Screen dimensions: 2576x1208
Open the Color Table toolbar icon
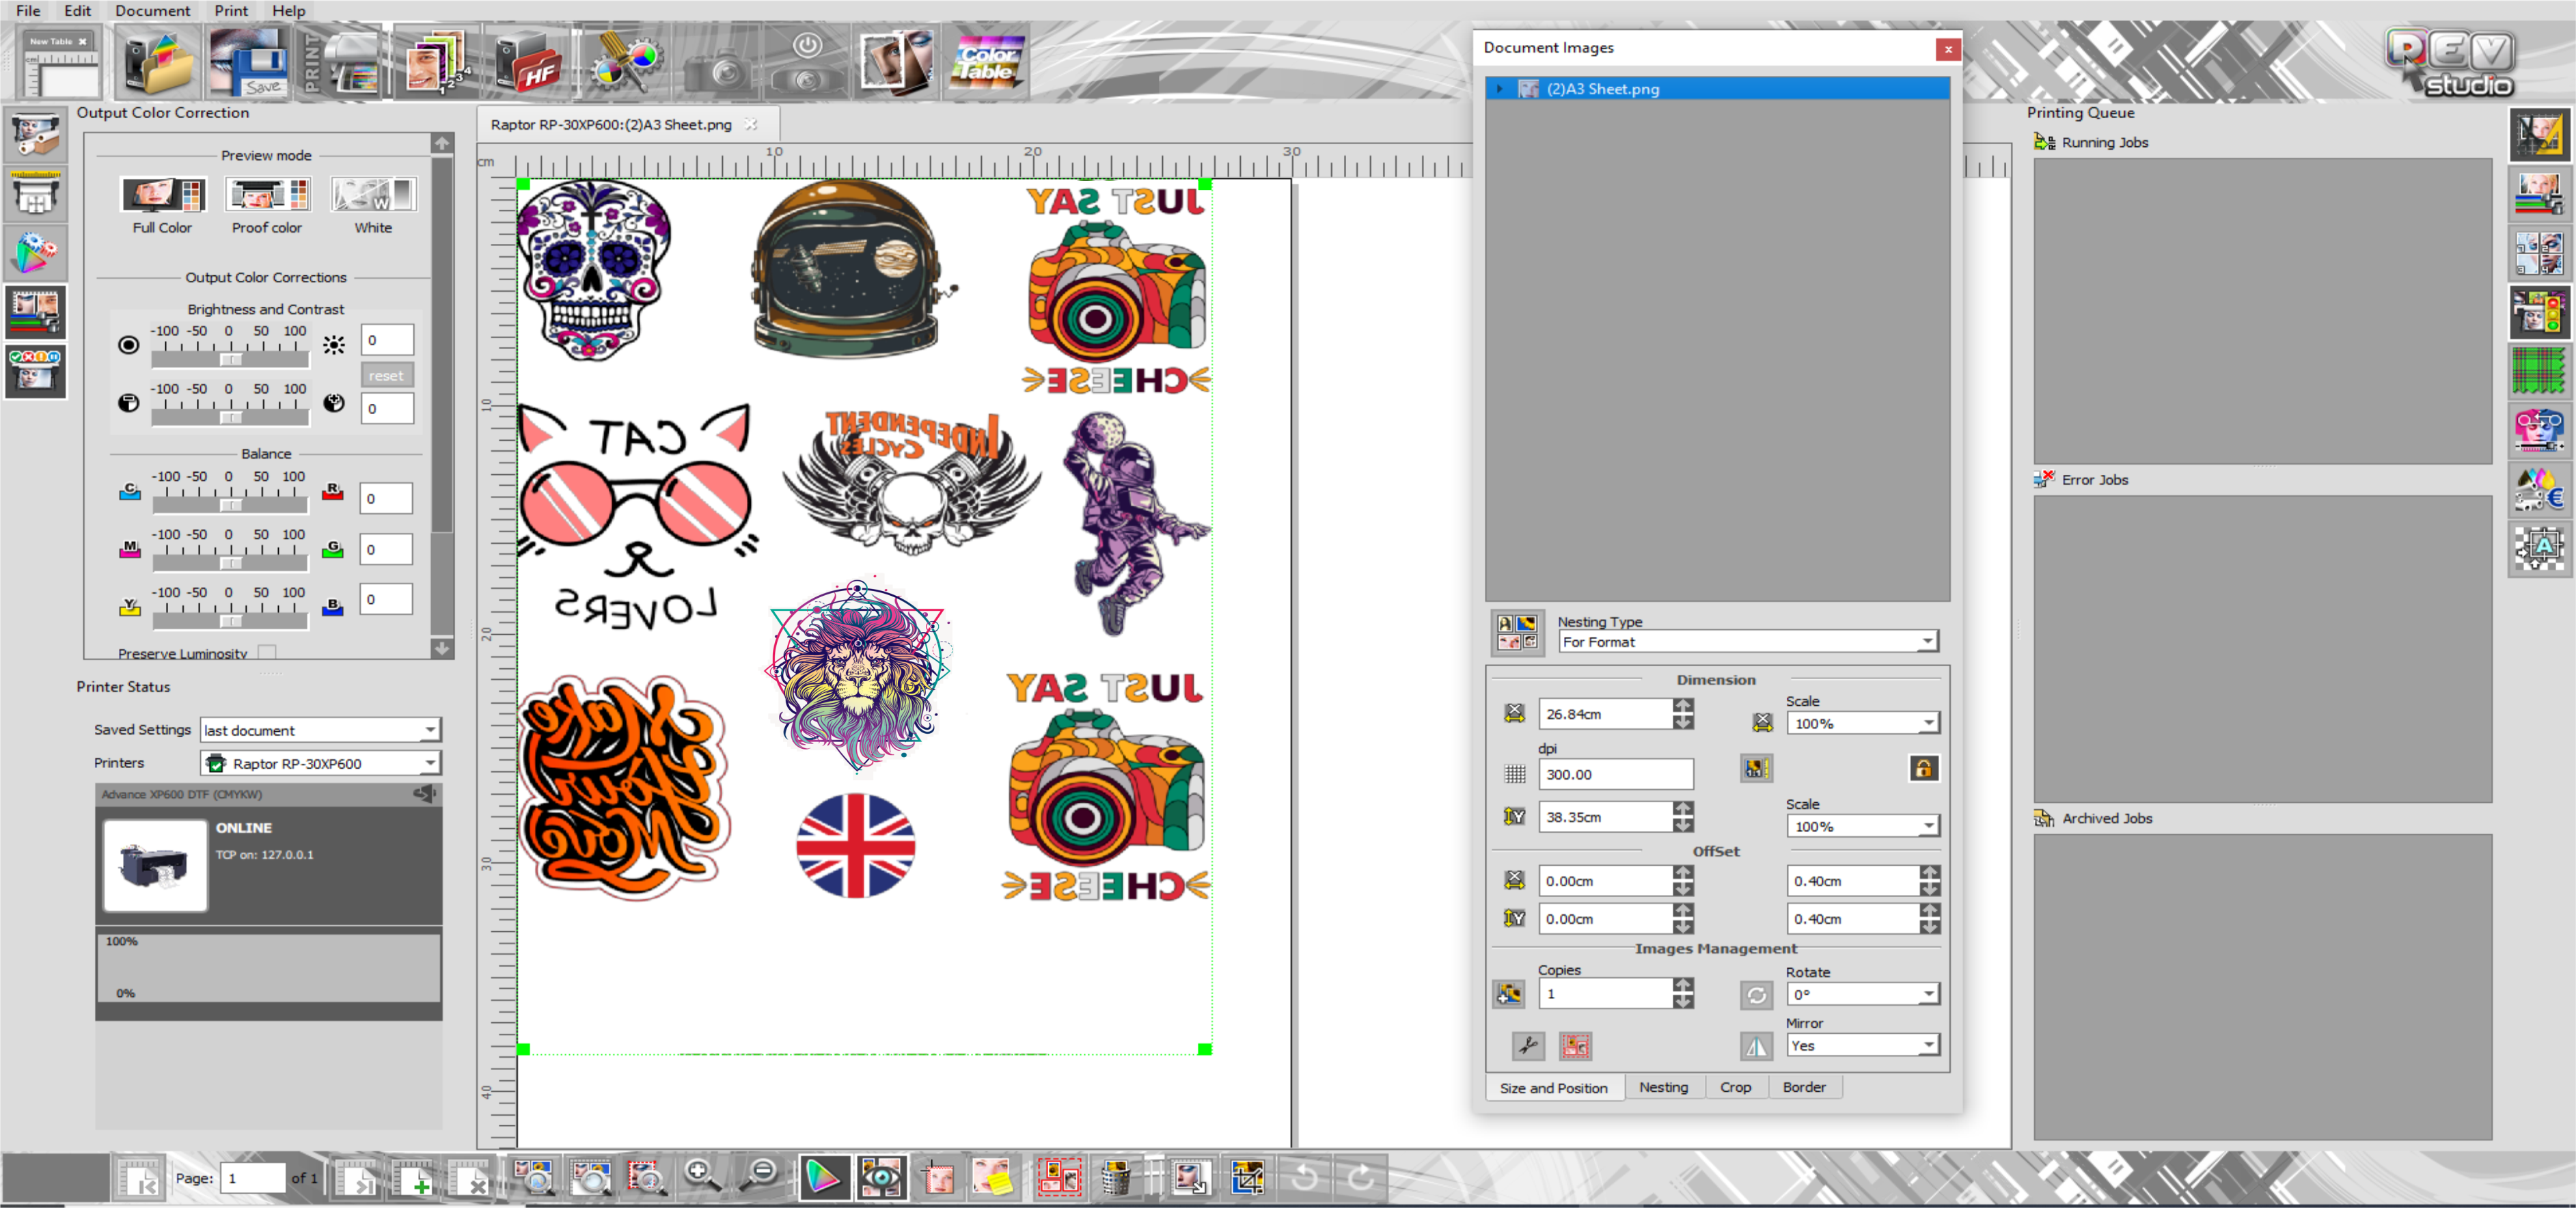[986, 62]
